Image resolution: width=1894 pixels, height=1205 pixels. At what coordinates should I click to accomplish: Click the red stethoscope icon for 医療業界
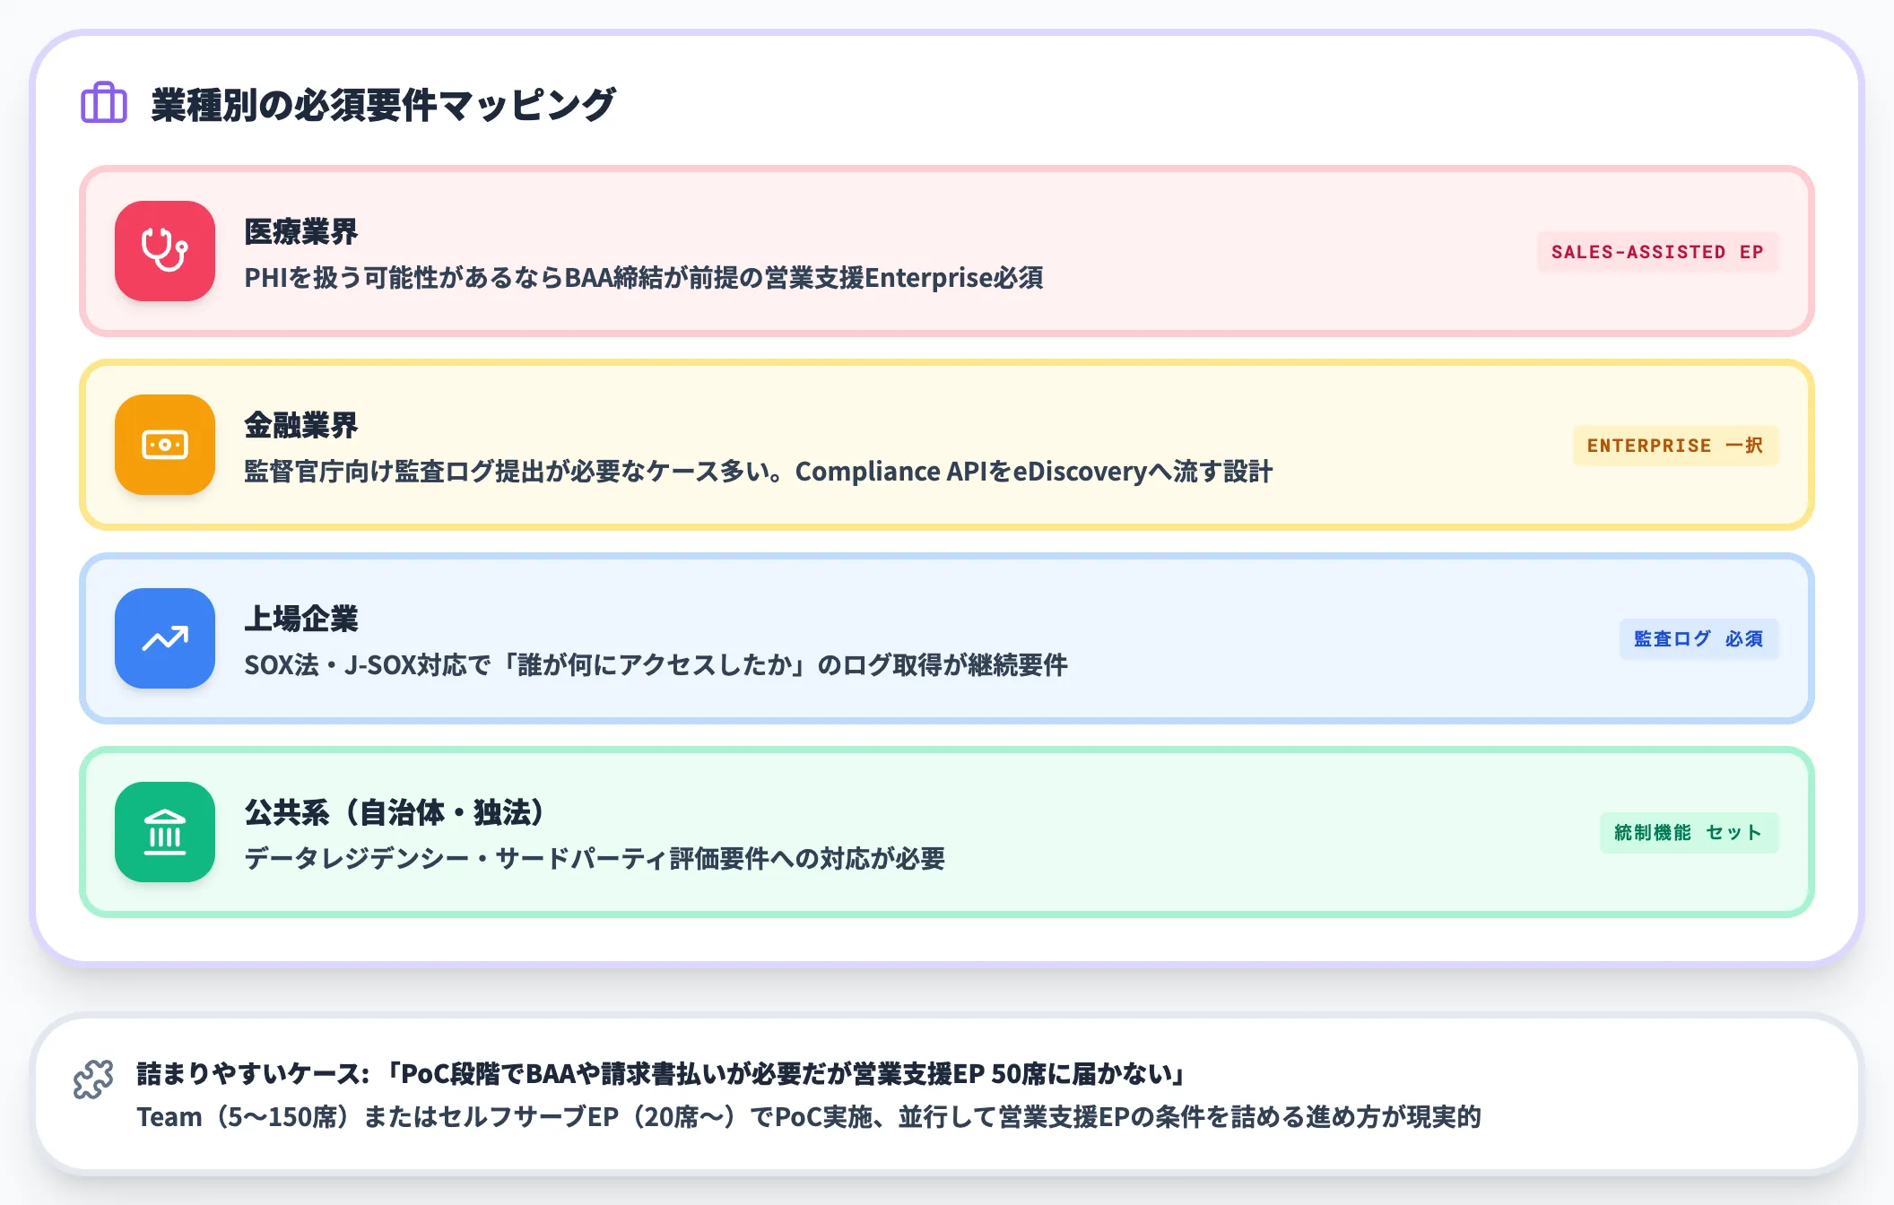[165, 251]
